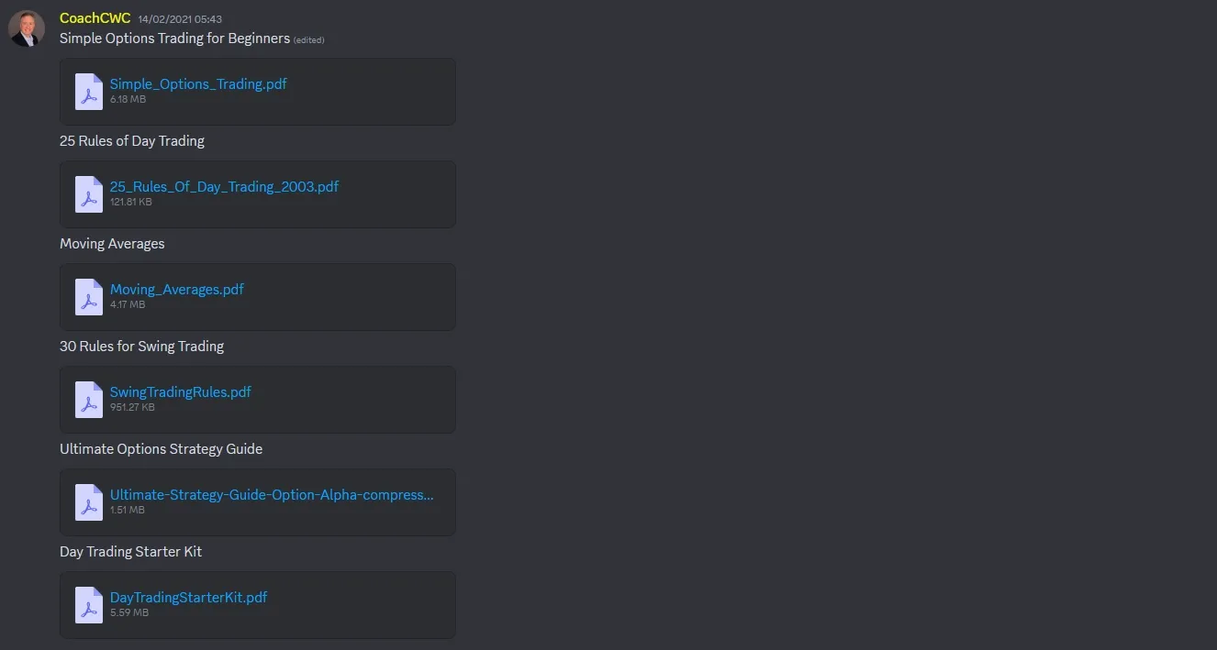This screenshot has height=650, width=1217.
Task: Open the Simple_Options_Trading.pdf link
Action: click(x=198, y=83)
